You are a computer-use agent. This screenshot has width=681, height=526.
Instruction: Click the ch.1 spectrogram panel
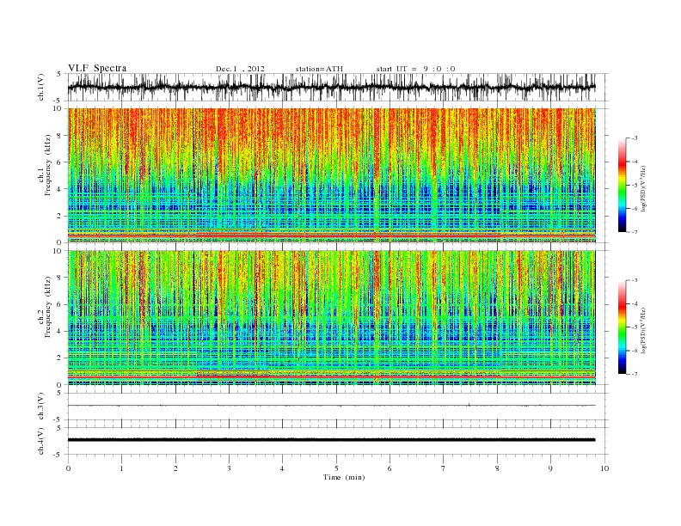331,175
